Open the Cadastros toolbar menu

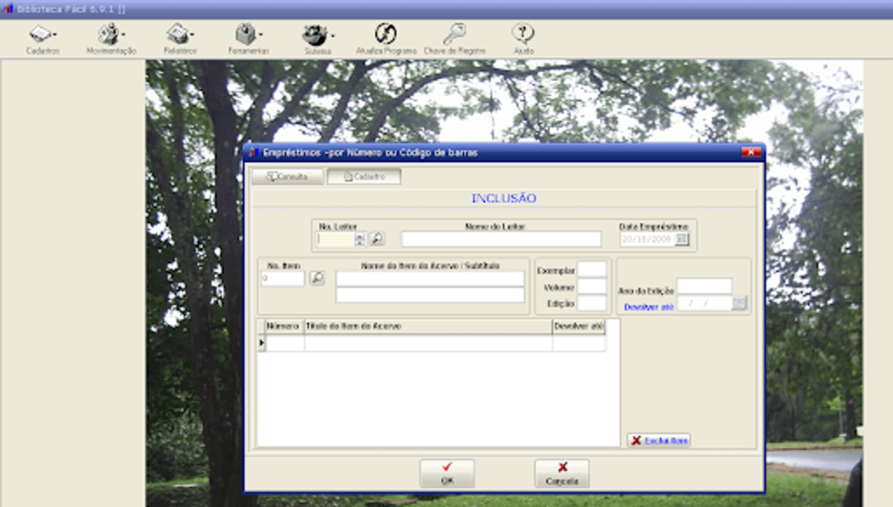[x=42, y=39]
